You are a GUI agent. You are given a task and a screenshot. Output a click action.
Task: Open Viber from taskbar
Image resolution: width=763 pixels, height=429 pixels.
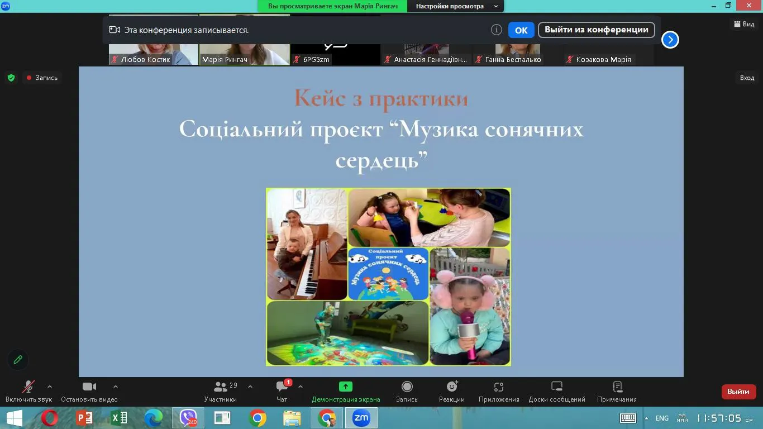pyautogui.click(x=188, y=418)
